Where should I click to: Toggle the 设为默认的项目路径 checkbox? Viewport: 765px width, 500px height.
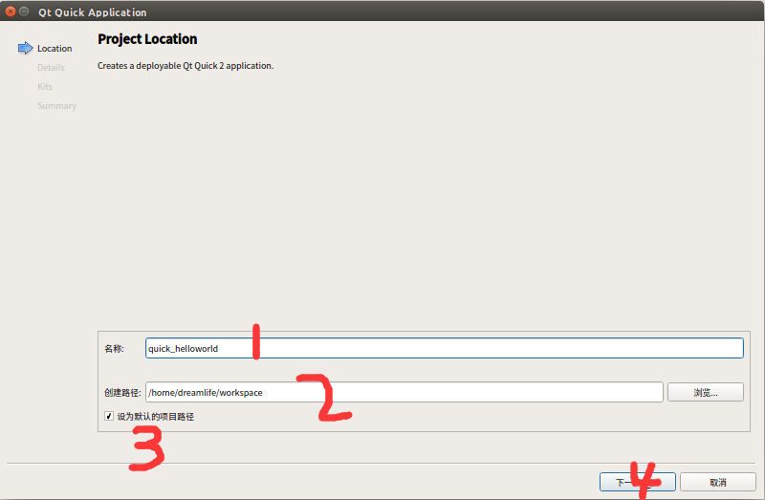[109, 416]
